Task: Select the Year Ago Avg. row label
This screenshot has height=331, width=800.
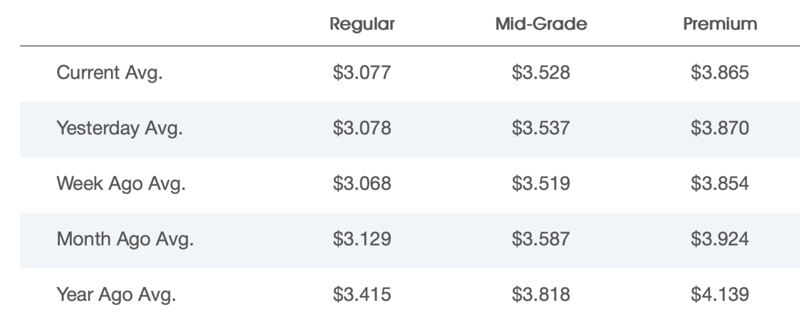Action: pyautogui.click(x=116, y=294)
